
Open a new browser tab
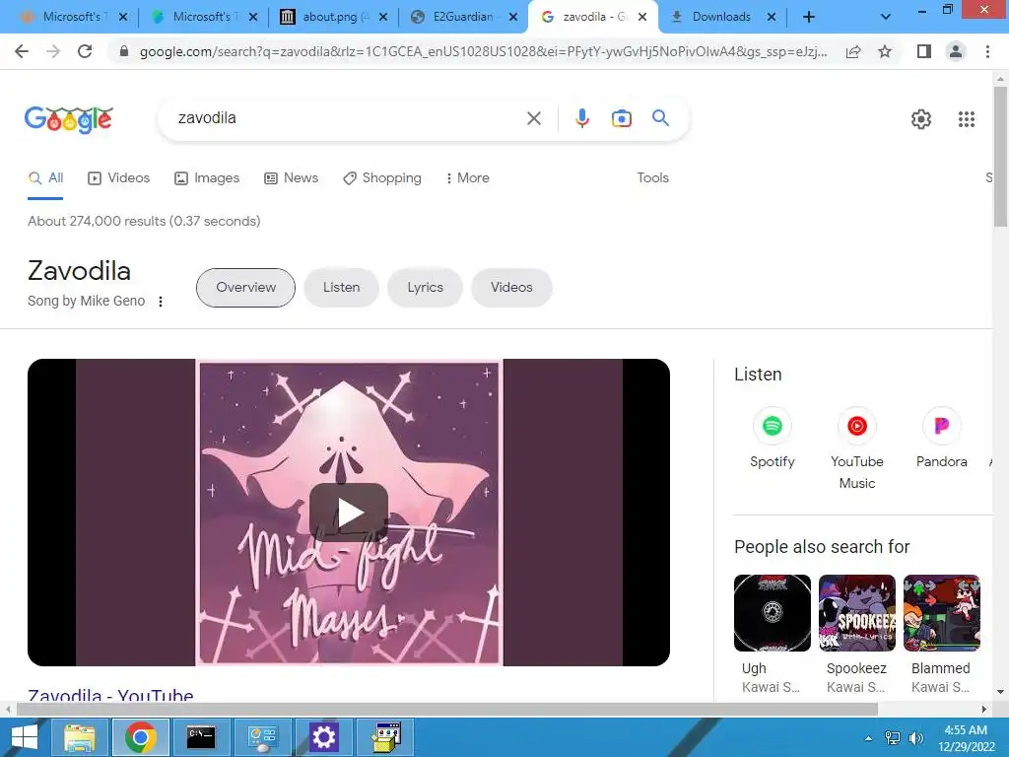click(x=809, y=17)
